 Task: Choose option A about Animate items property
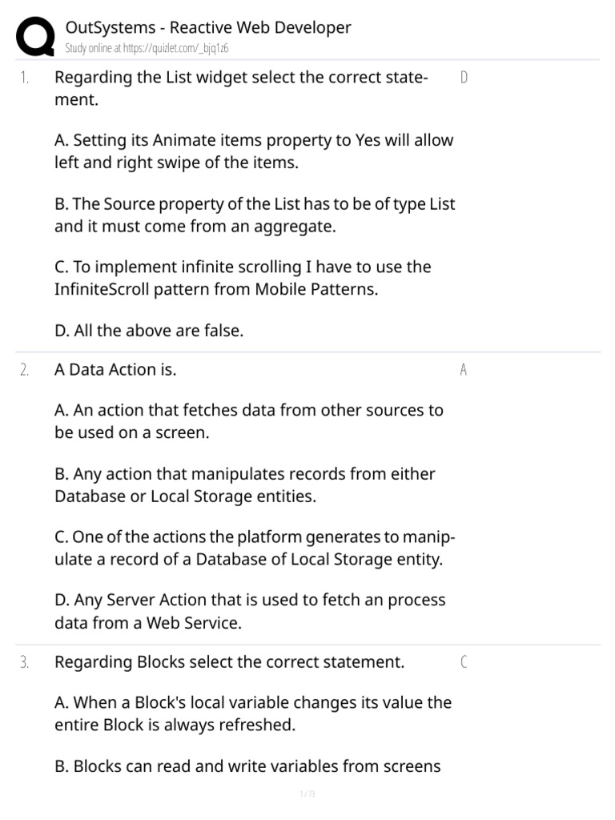pyautogui.click(x=254, y=151)
